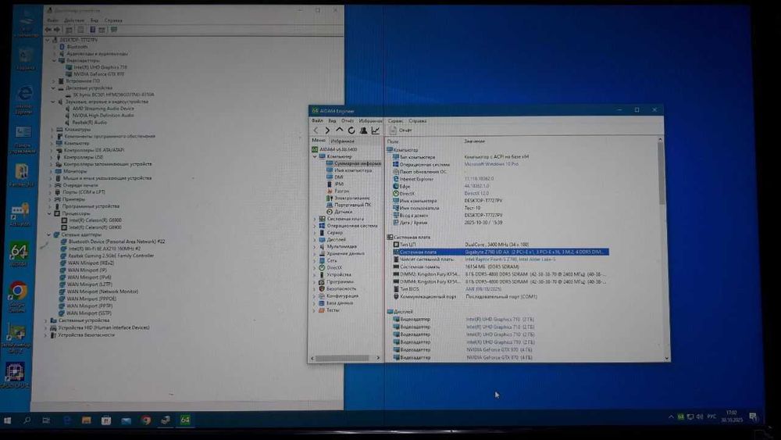Open Вид menu in AIDA64

tap(332, 120)
